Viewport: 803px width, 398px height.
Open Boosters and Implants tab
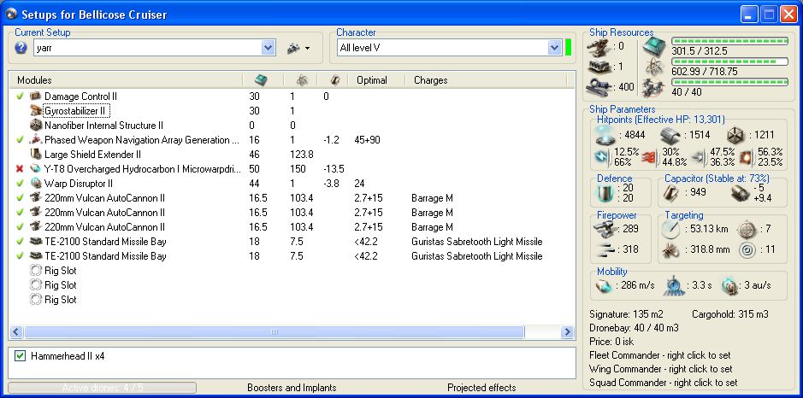[292, 388]
